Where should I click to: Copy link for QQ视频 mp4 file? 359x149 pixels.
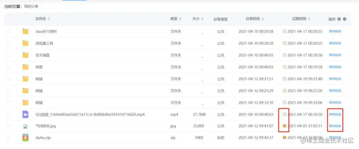[335, 114]
